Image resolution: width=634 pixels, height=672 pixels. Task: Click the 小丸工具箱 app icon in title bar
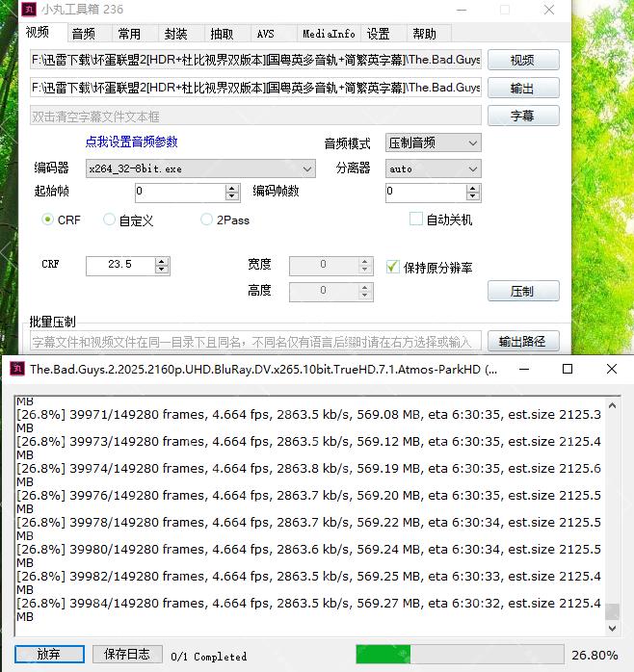point(29,9)
